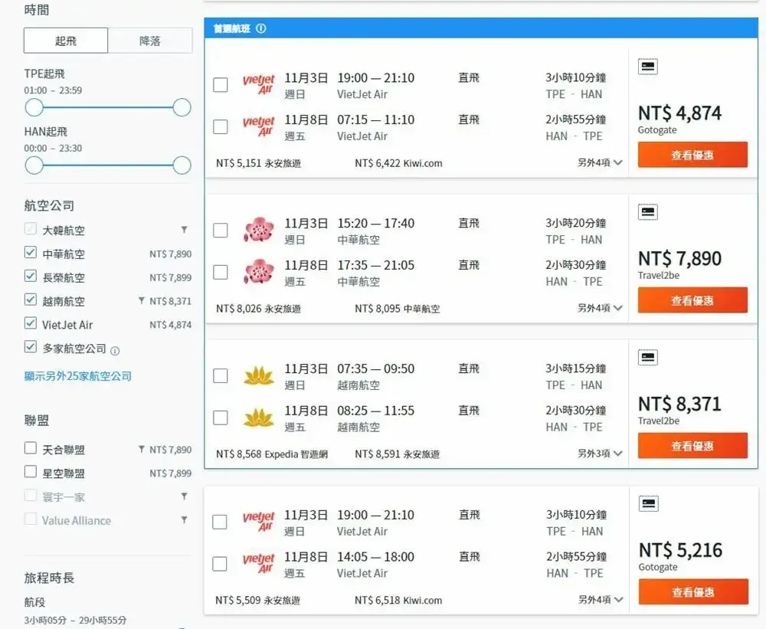Click the right handle of the TPE起飛 time slider
766x629 pixels.
coord(182,107)
